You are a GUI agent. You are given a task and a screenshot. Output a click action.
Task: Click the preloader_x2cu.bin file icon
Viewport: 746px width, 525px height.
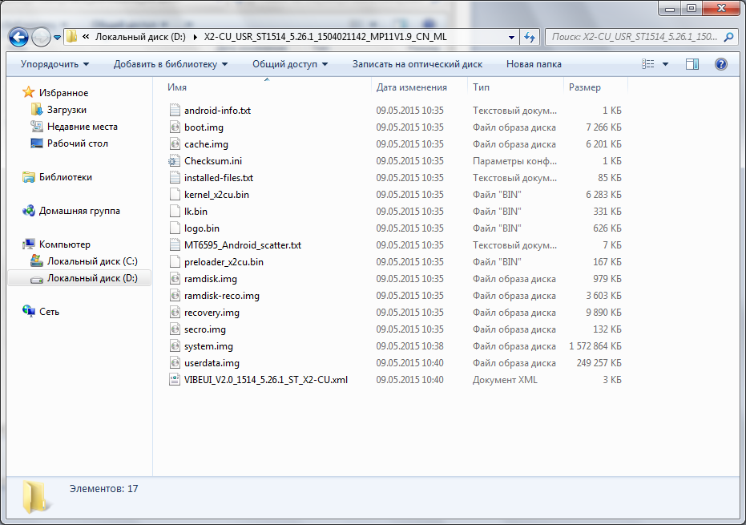click(x=175, y=262)
